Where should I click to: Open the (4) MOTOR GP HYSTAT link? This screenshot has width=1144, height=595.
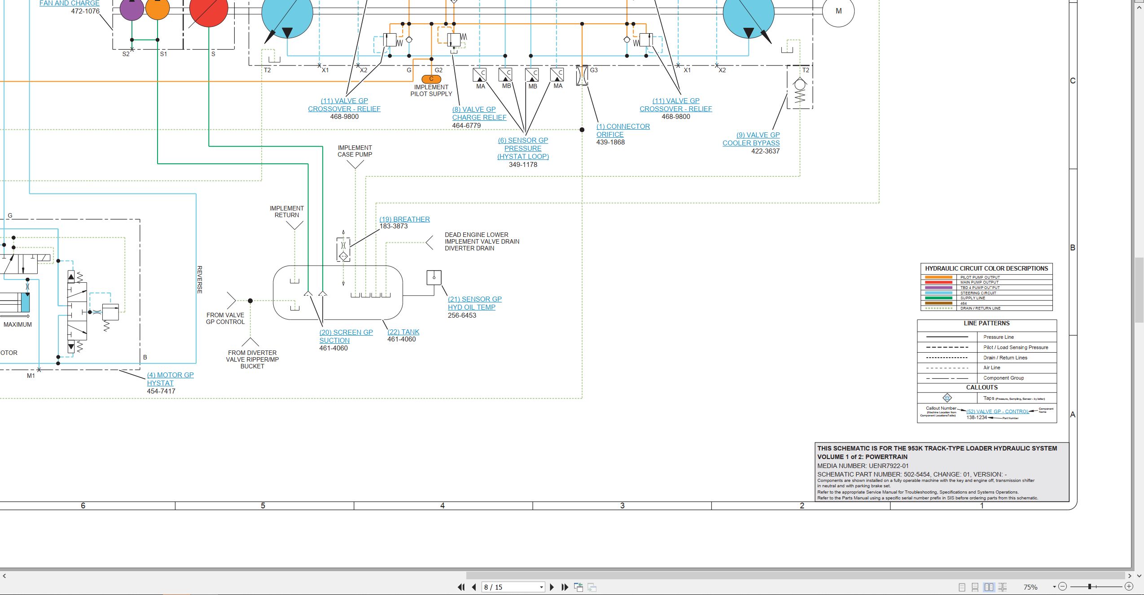pyautogui.click(x=170, y=379)
